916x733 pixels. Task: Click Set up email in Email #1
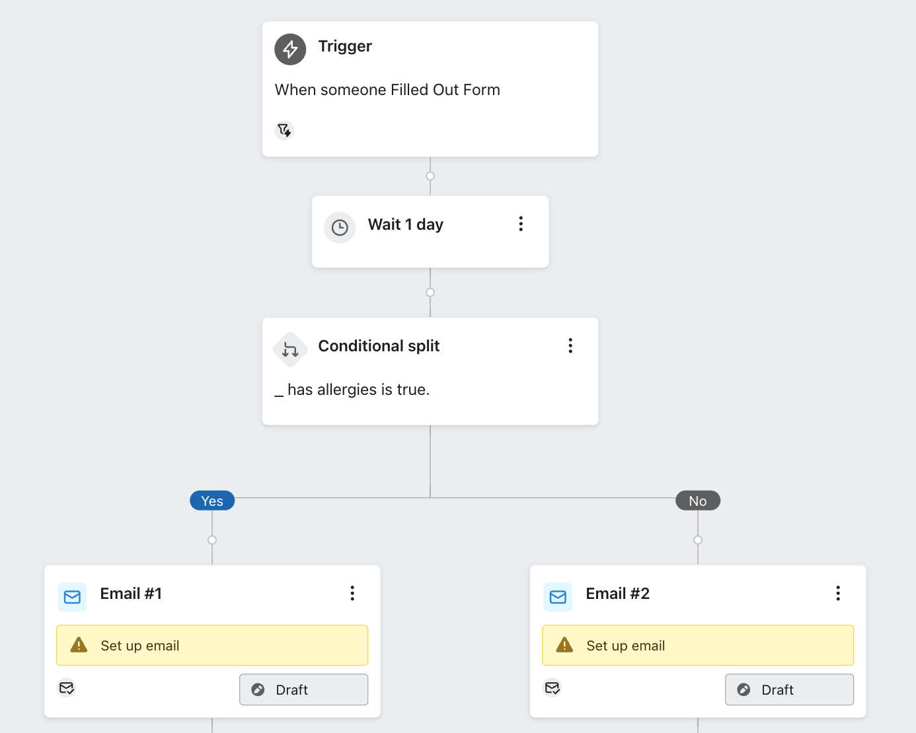[212, 645]
